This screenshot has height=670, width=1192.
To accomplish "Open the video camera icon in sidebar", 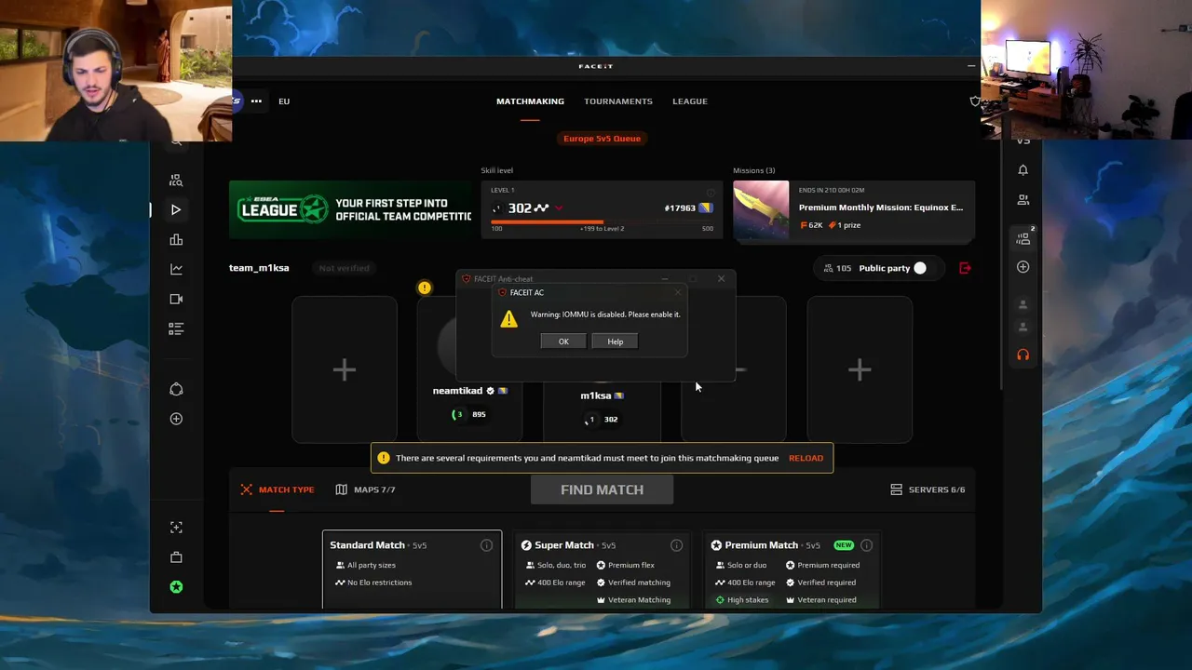I will [176, 299].
